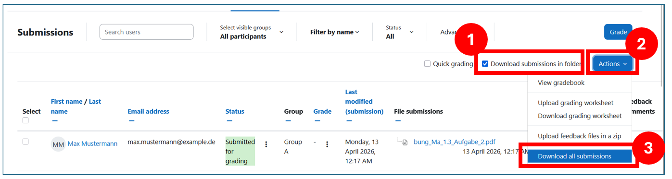Image resolution: width=672 pixels, height=179 pixels.
Task: Collapse the Grade column dash icon
Action: pos(317,120)
